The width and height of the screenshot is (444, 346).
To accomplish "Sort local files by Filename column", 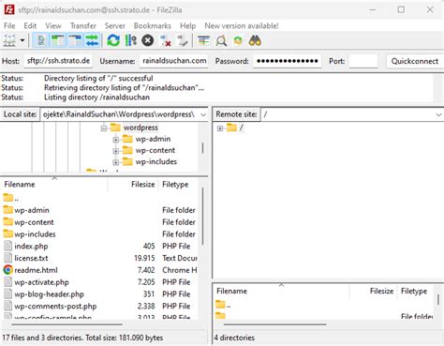I will pyautogui.click(x=54, y=185).
